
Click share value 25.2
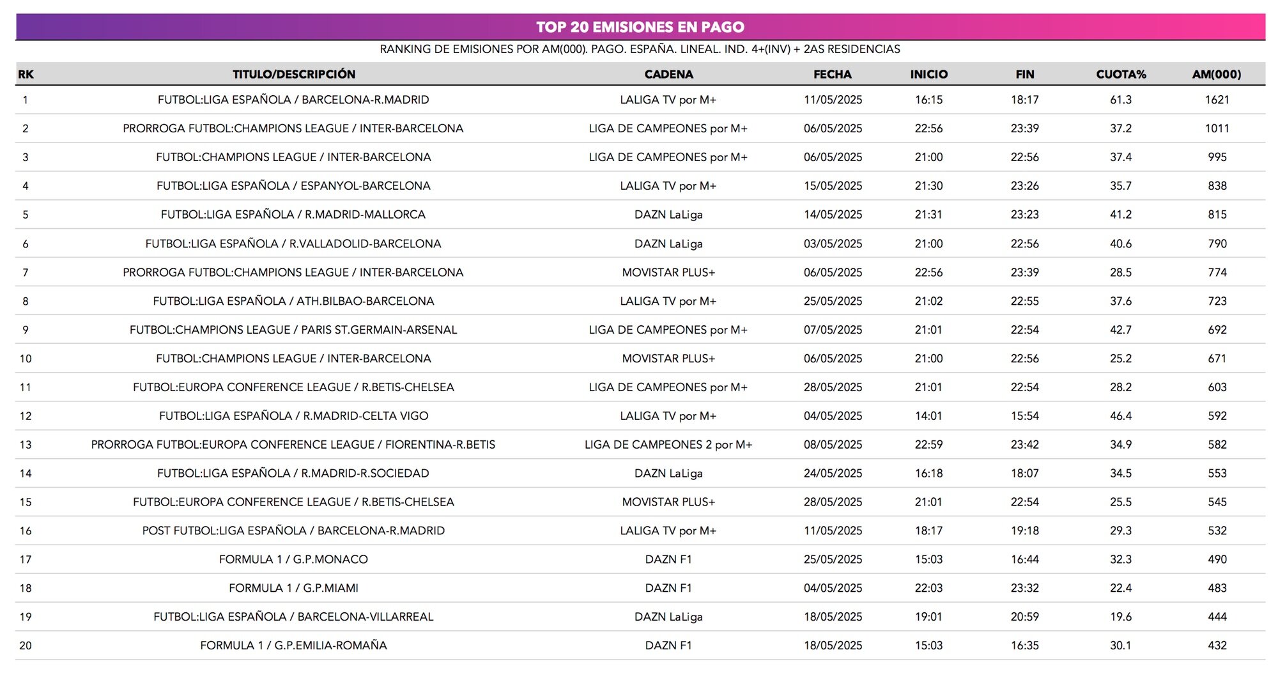point(1121,359)
